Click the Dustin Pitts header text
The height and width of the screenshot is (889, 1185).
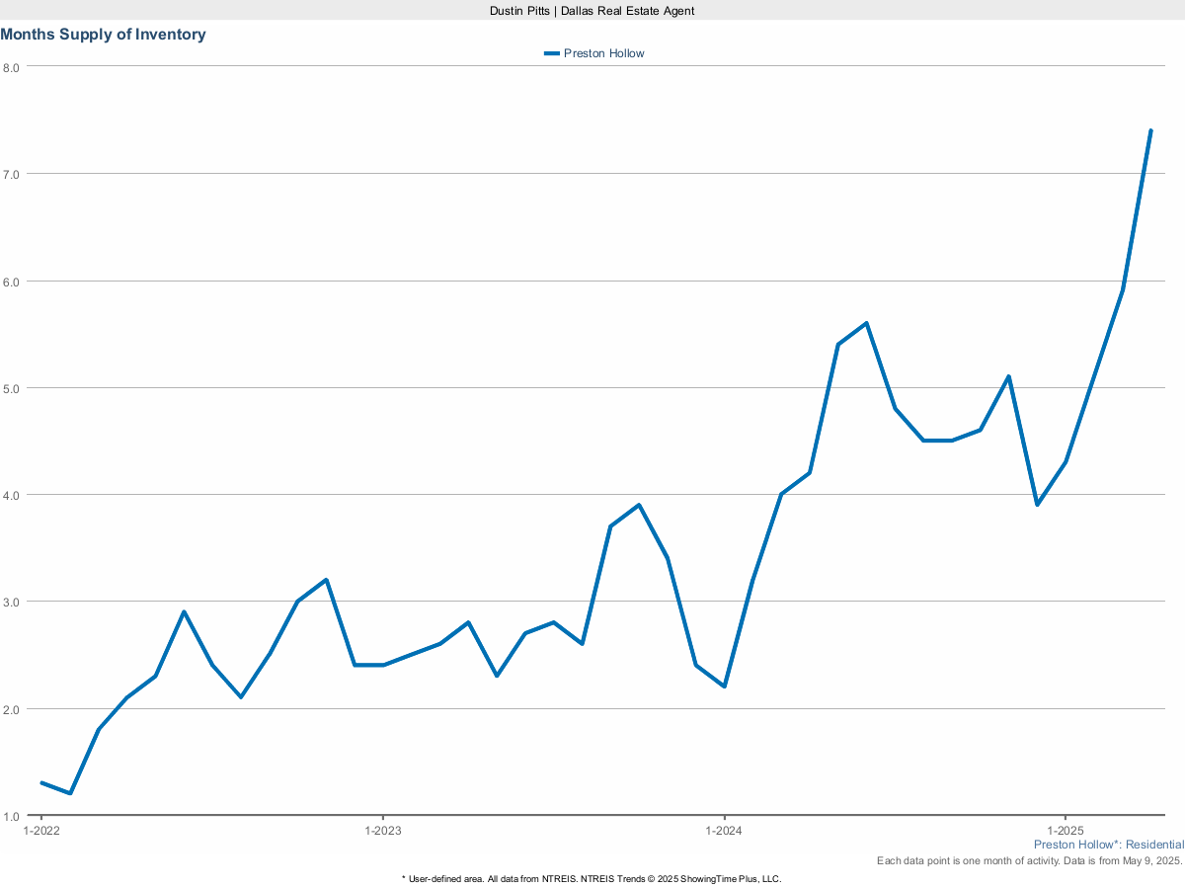tap(592, 10)
